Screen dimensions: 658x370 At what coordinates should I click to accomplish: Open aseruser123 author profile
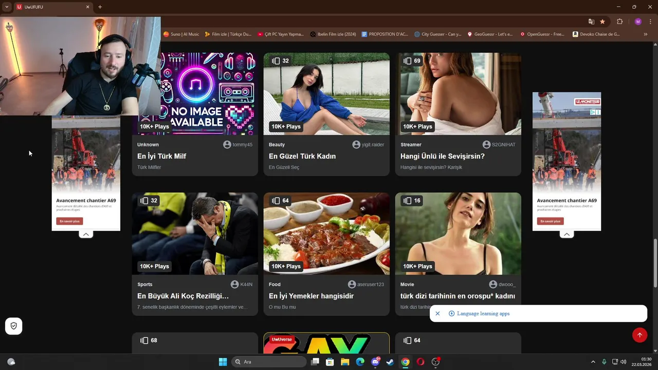(366, 284)
